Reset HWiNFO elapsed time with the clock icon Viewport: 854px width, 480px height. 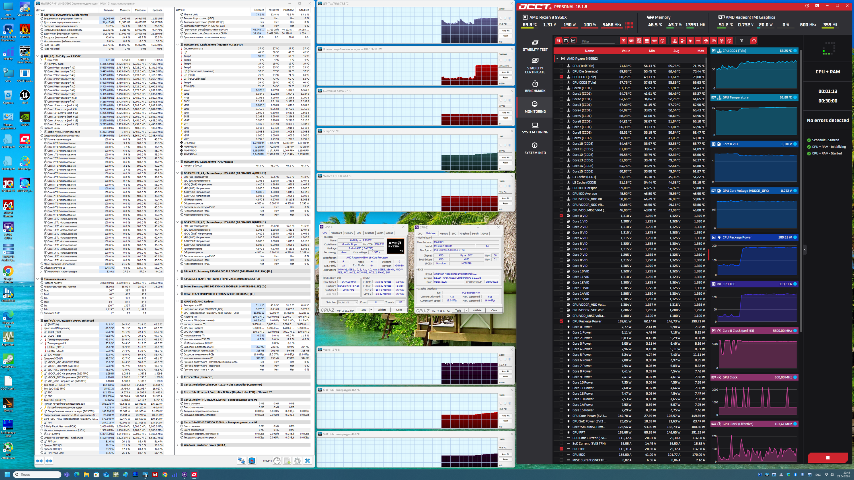[x=277, y=461]
